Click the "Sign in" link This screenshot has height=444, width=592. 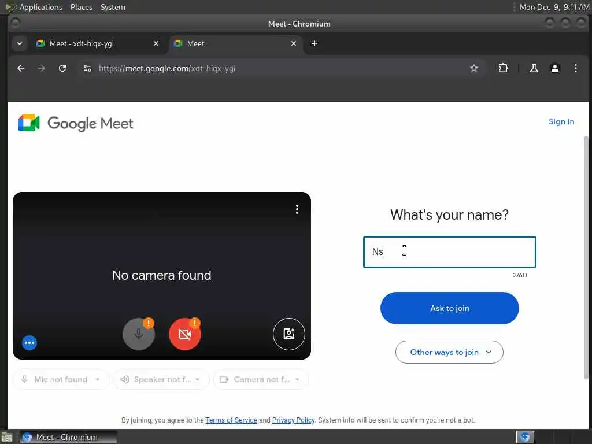561,121
